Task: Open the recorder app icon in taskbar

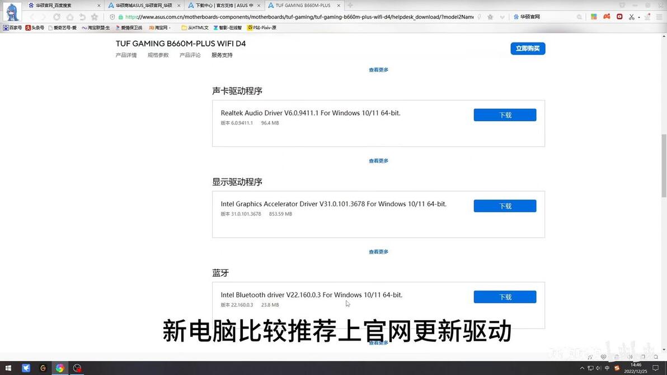Action: (x=77, y=368)
